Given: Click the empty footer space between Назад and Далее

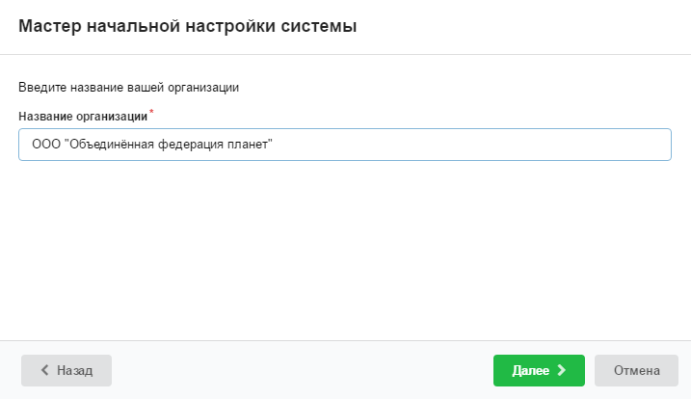Looking at the screenshot, I should (299, 370).
